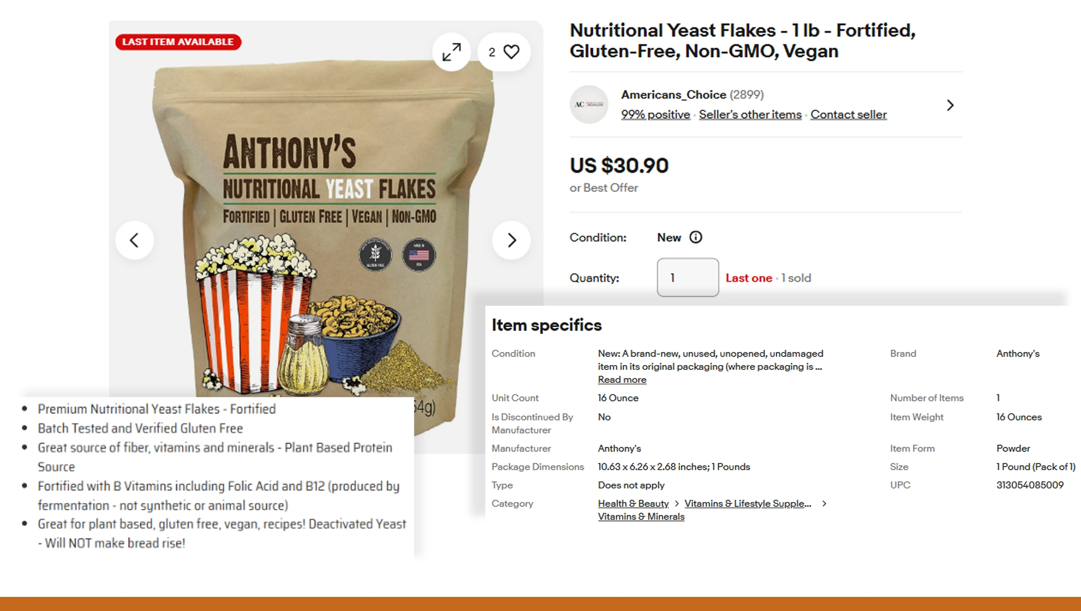Viewport: 1081px width, 611px height.
Task: Open Vitamins & Minerals category link
Action: (640, 517)
